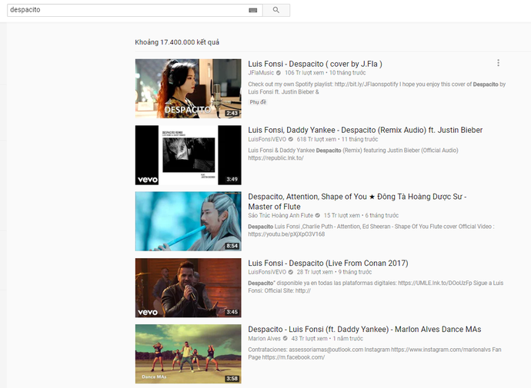Open title 'Luis Fonsi - Despacito ( cover by J.Fla )'
The width and height of the screenshot is (531, 388).
pos(315,64)
